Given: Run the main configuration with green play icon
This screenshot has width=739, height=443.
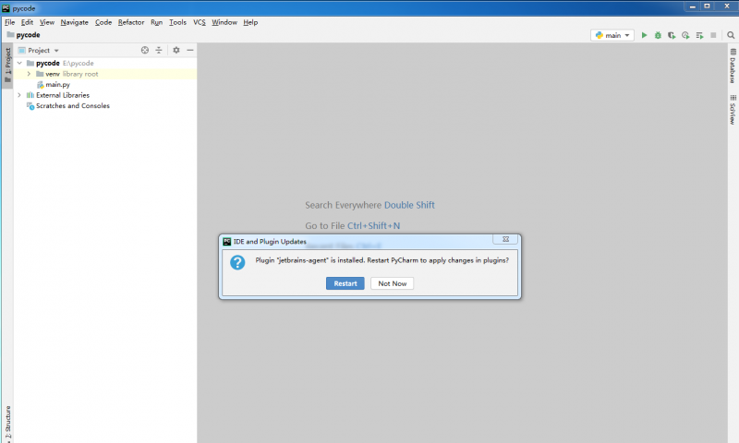Looking at the screenshot, I should (x=645, y=35).
